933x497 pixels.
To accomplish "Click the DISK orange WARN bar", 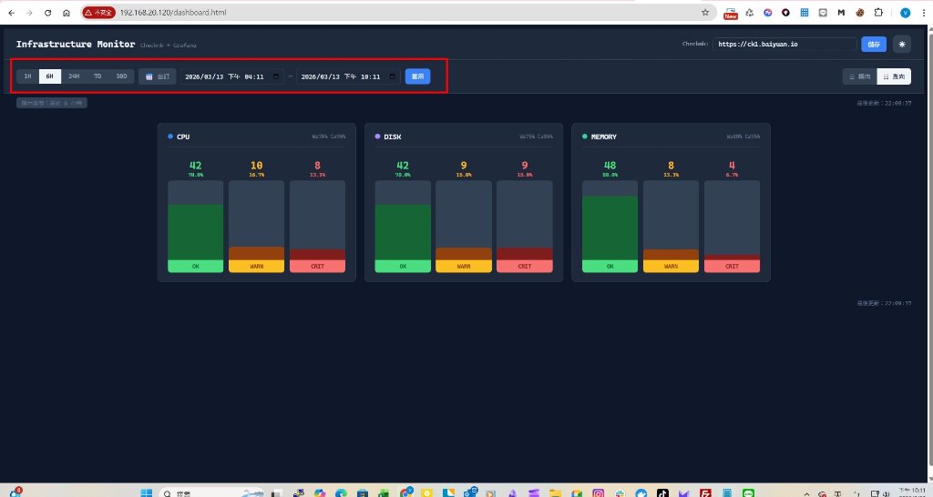I will tap(464, 254).
